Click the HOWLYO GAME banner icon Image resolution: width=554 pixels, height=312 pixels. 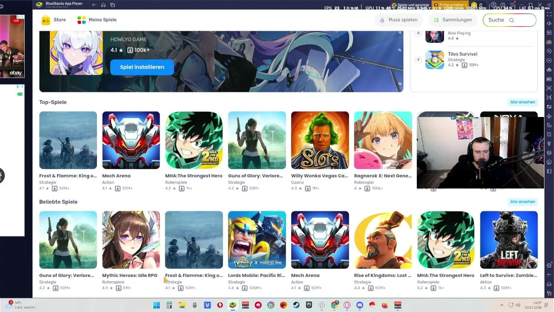click(x=76, y=53)
